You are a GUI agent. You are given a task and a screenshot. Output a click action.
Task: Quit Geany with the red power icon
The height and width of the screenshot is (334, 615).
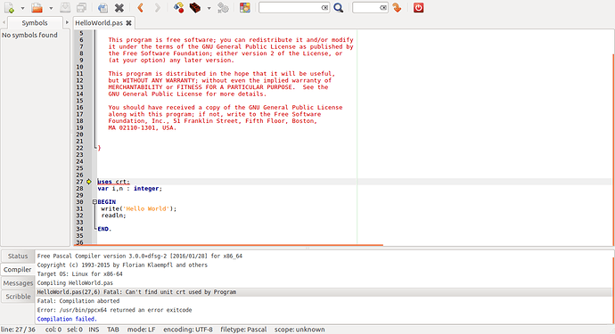tap(419, 8)
